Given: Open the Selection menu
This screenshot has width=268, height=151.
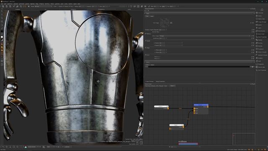Looking at the screenshot, I should pyautogui.click(x=10, y=4).
